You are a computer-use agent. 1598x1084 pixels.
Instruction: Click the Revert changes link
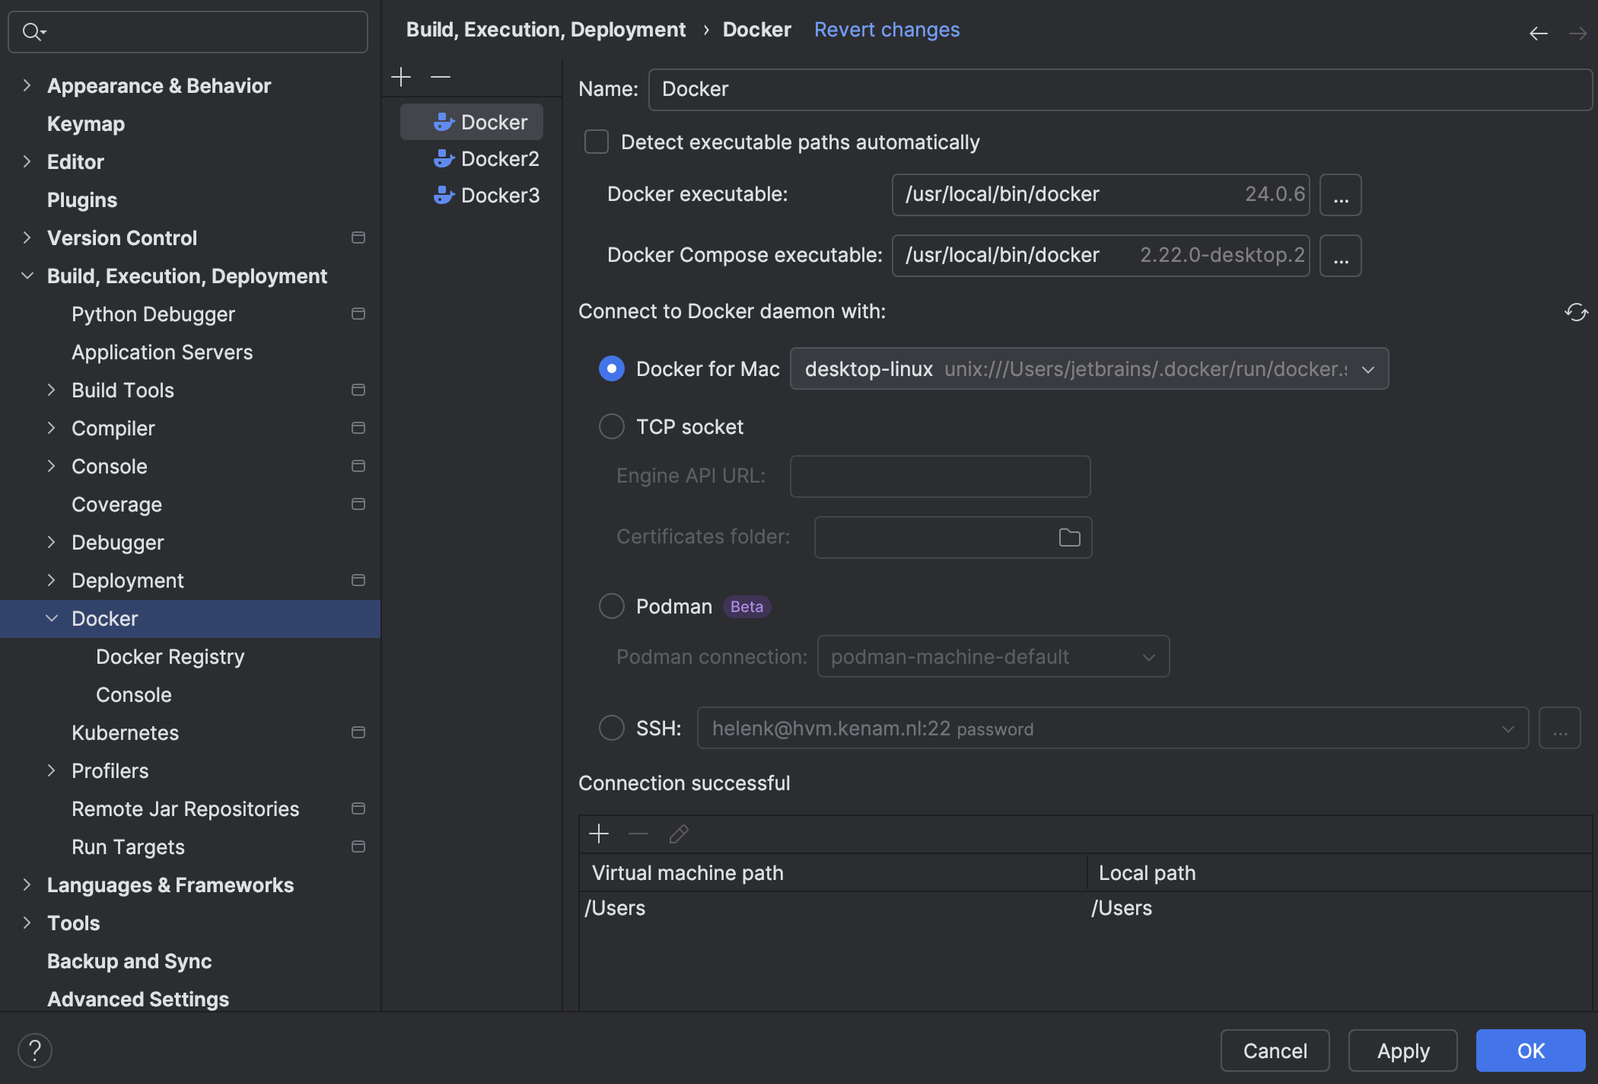(x=887, y=29)
